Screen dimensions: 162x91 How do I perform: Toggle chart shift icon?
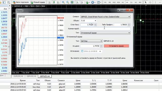pyautogui.click(x=82, y=2)
